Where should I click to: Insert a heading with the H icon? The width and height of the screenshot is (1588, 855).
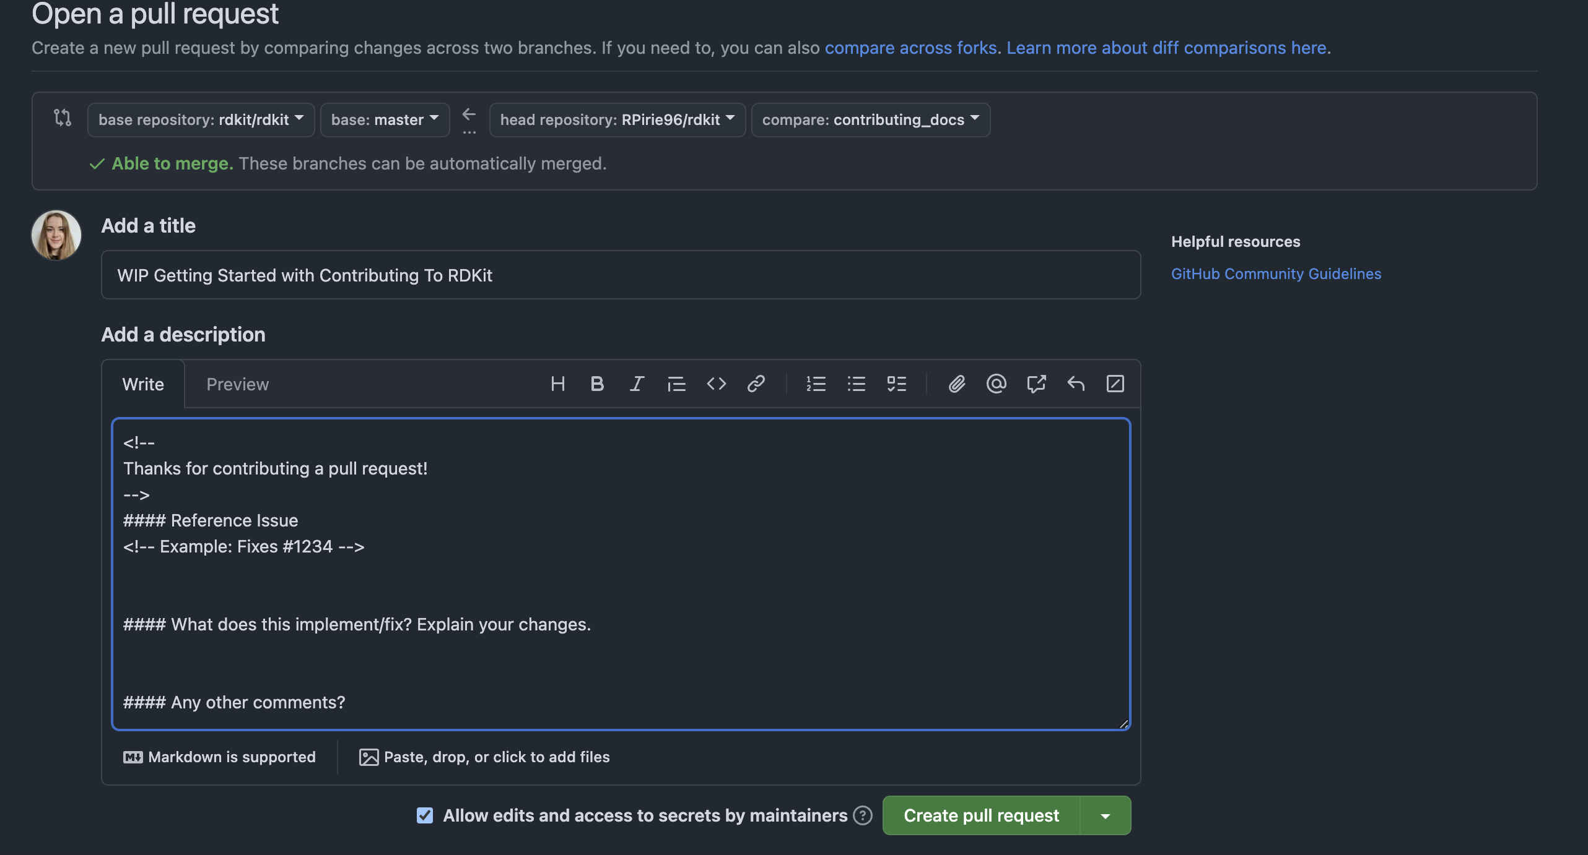pos(557,384)
